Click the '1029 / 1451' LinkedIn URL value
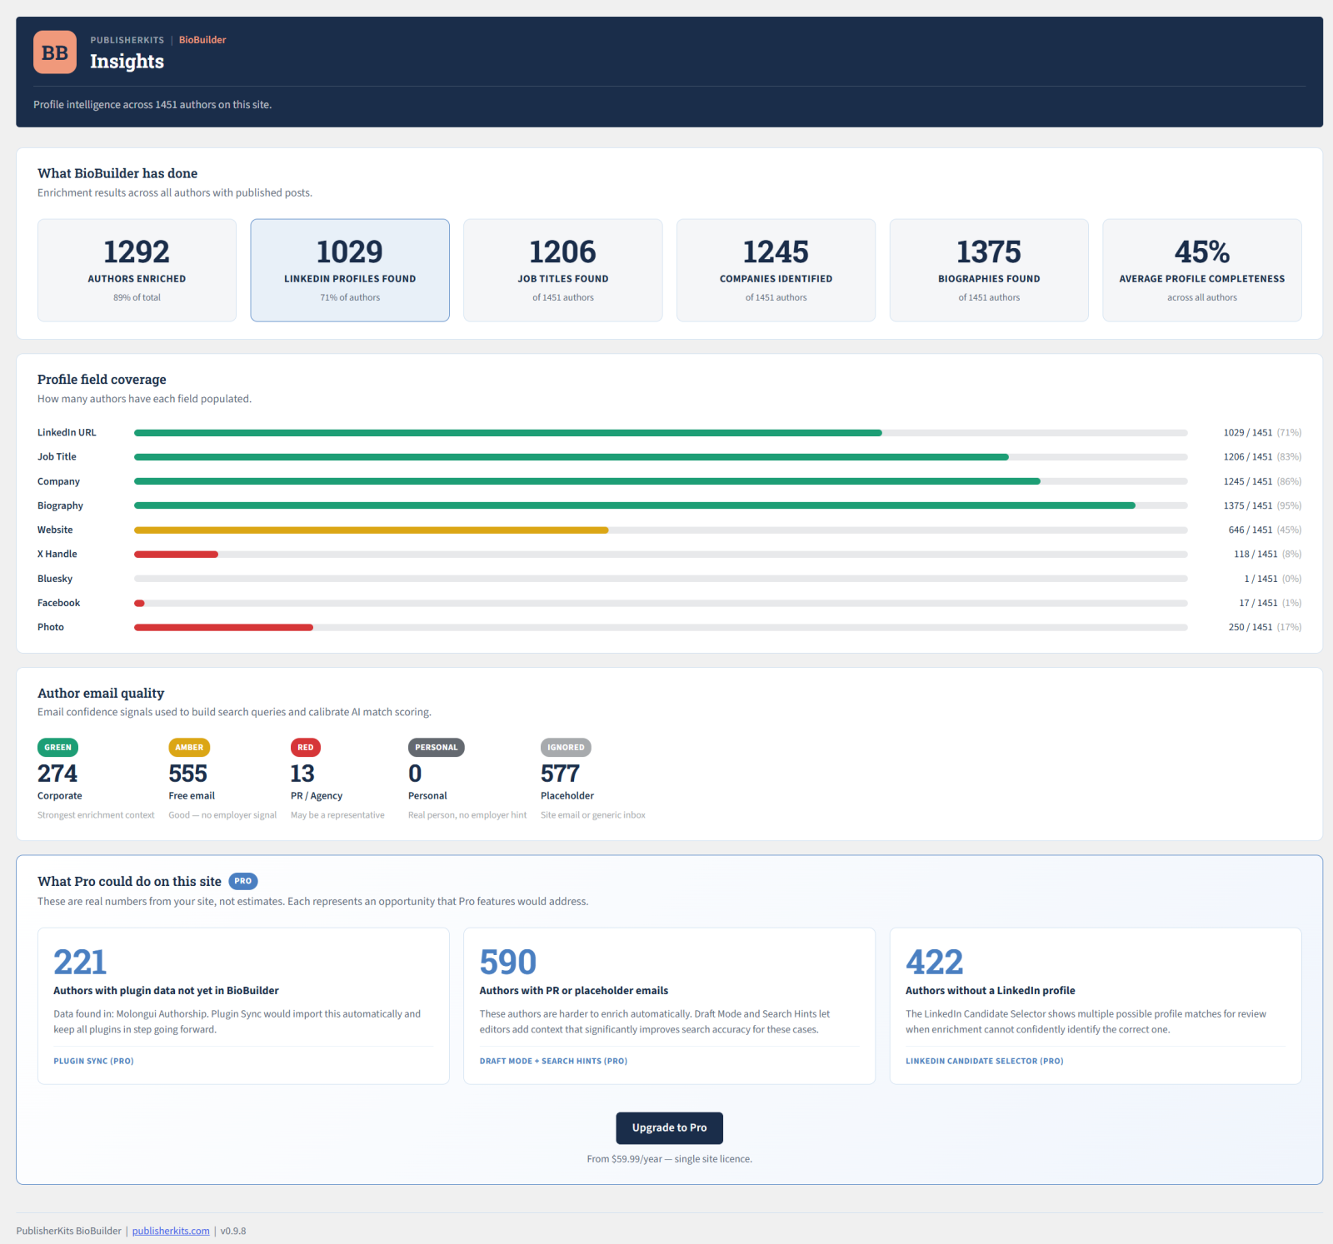Screen dimensions: 1333x1244 (x=1248, y=433)
